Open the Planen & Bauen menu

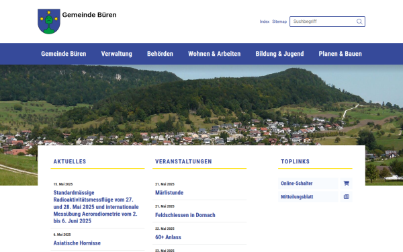coord(341,54)
